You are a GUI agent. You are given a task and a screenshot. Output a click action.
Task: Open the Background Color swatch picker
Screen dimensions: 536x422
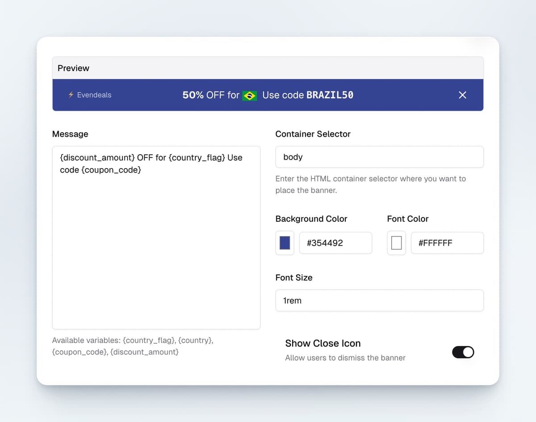pyautogui.click(x=285, y=243)
